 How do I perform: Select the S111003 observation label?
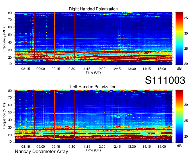165,80
